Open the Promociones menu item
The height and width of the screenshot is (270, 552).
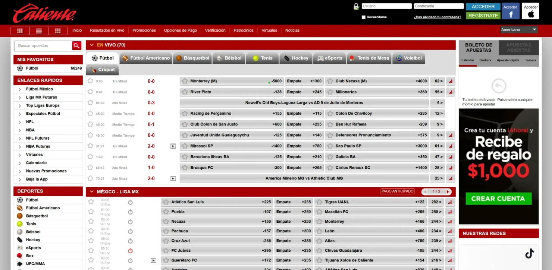tap(144, 30)
